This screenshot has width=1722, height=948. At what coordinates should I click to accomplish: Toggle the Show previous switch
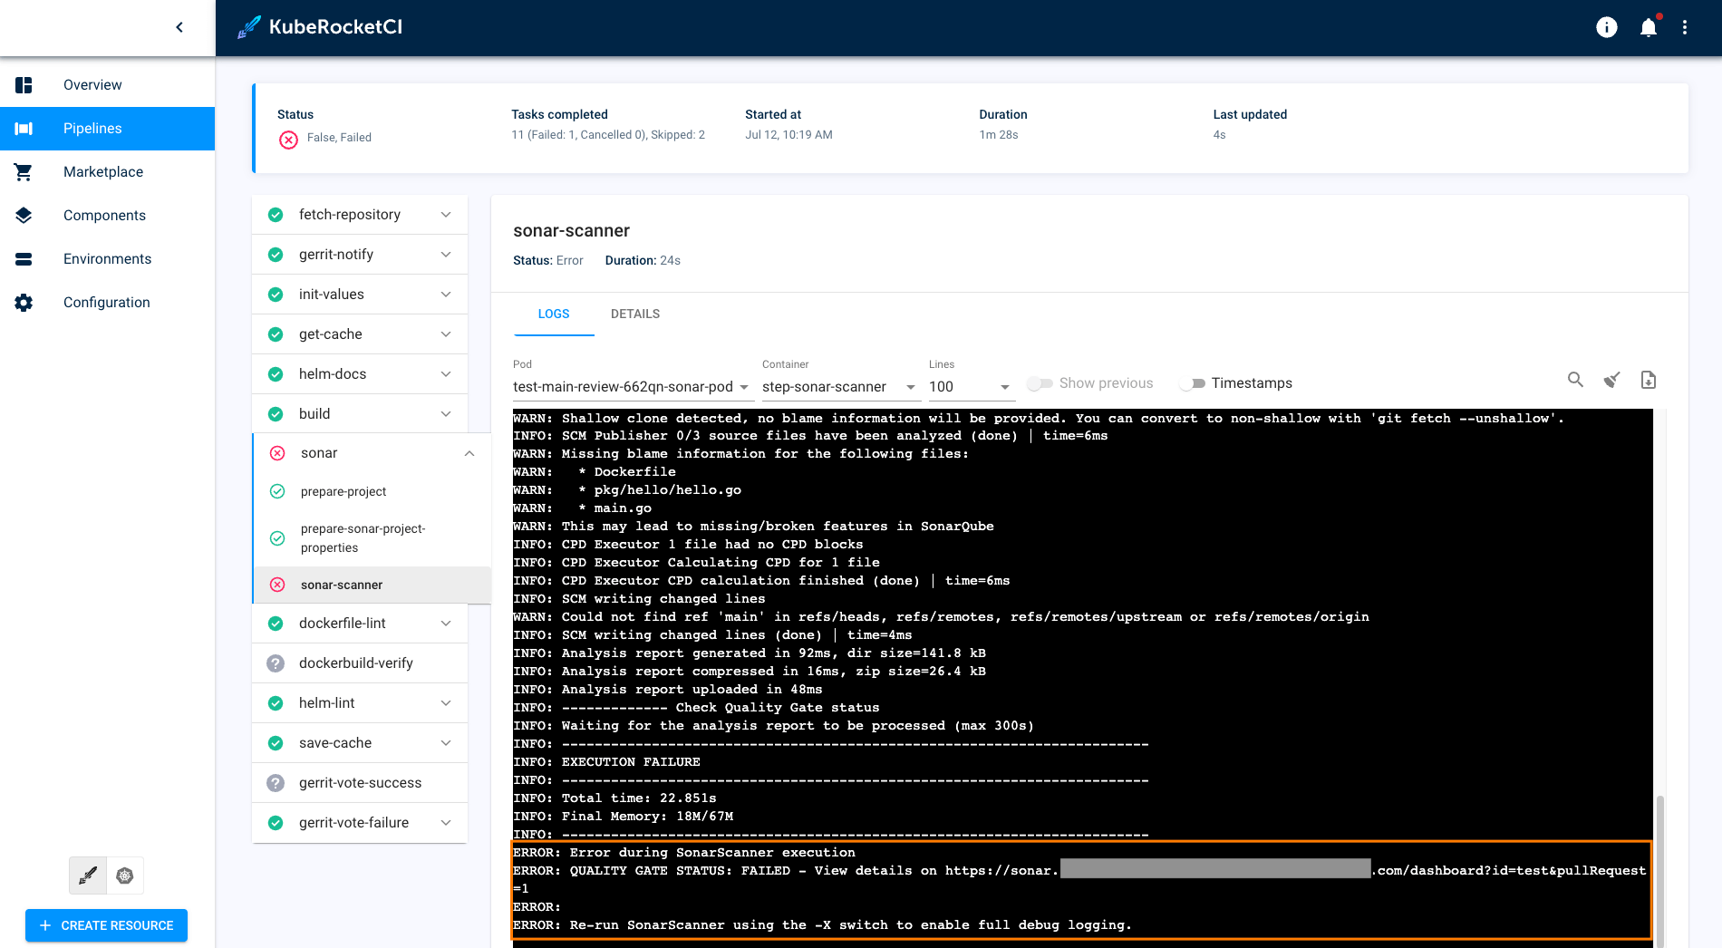click(1040, 383)
